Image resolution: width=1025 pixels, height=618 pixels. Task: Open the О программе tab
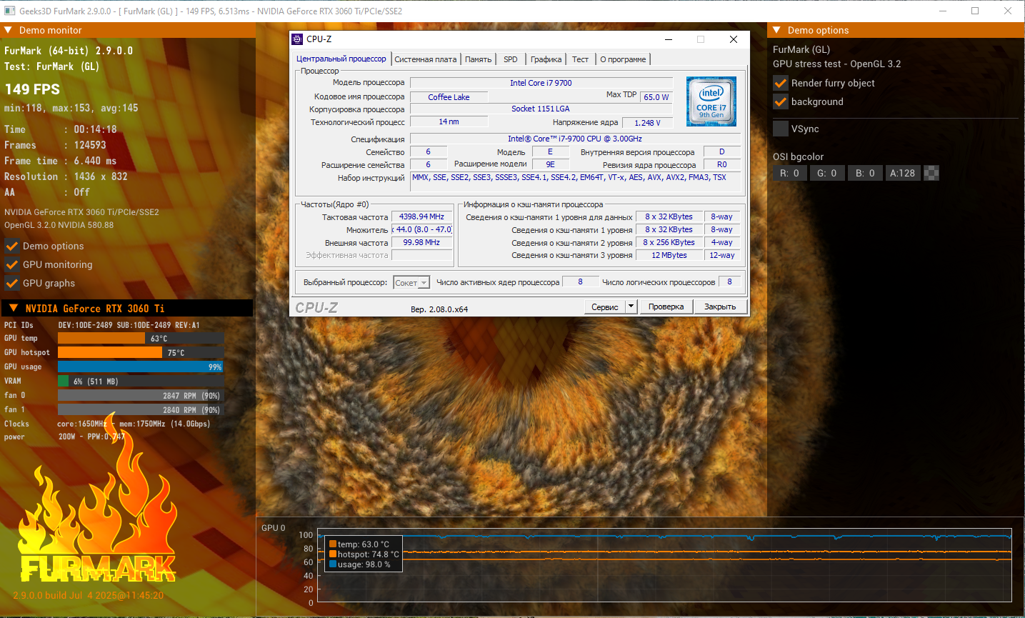click(623, 59)
